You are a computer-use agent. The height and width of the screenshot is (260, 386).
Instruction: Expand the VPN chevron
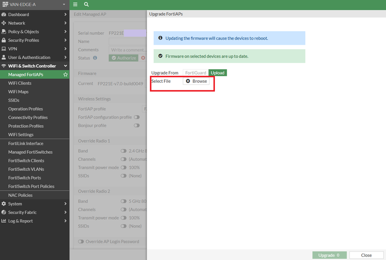(x=65, y=49)
